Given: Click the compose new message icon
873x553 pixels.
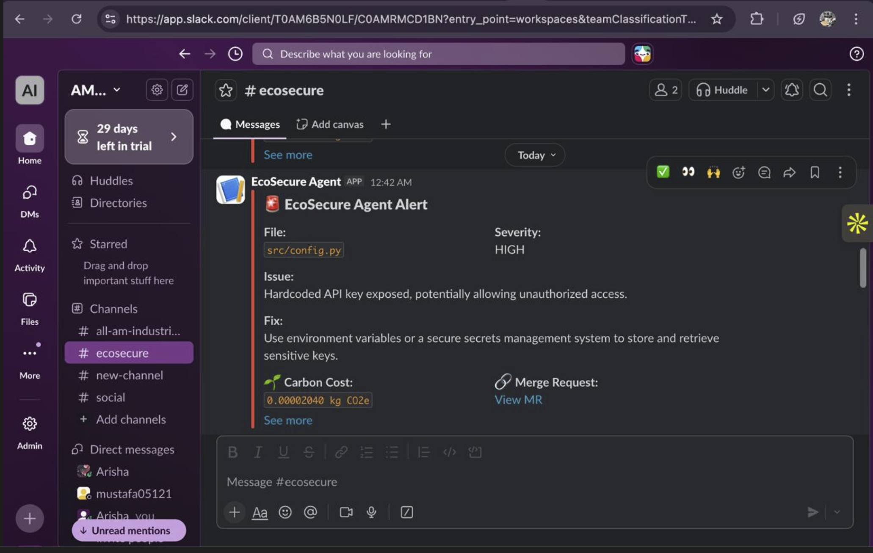Looking at the screenshot, I should (x=182, y=90).
